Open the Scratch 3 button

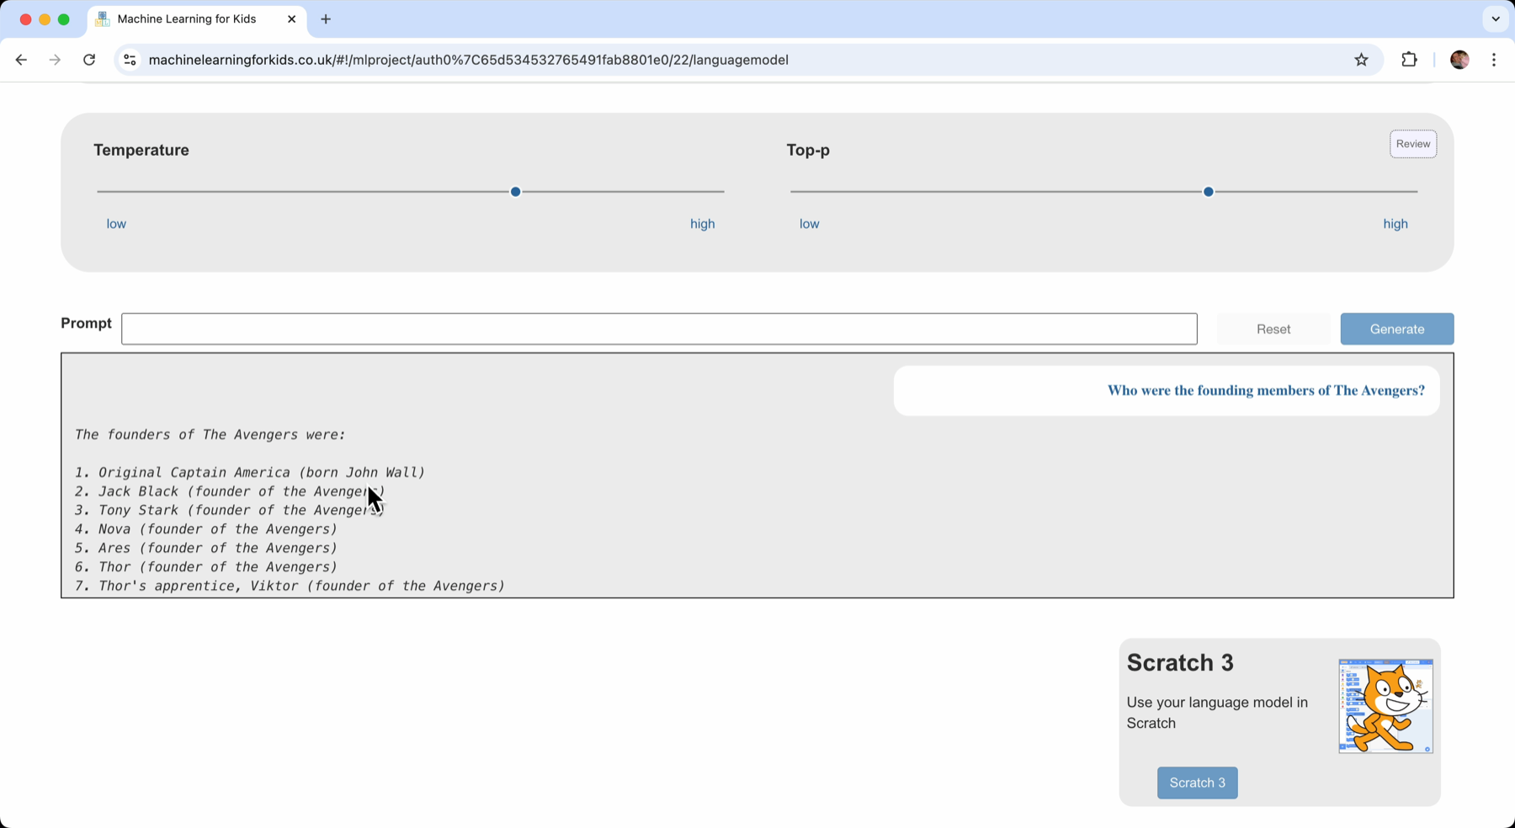coord(1197,783)
